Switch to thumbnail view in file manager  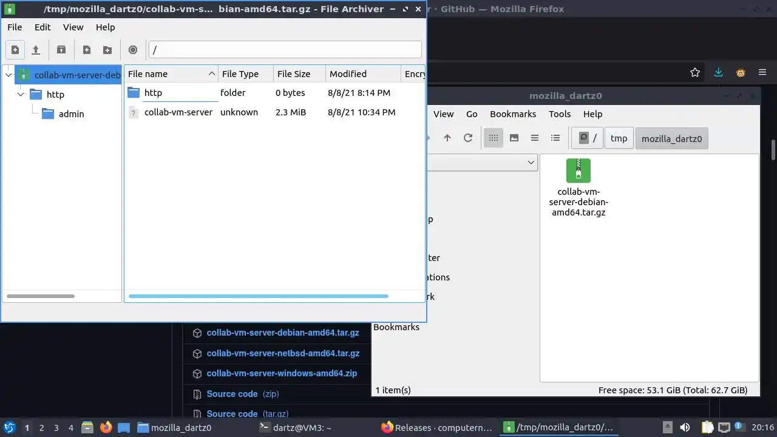point(514,138)
